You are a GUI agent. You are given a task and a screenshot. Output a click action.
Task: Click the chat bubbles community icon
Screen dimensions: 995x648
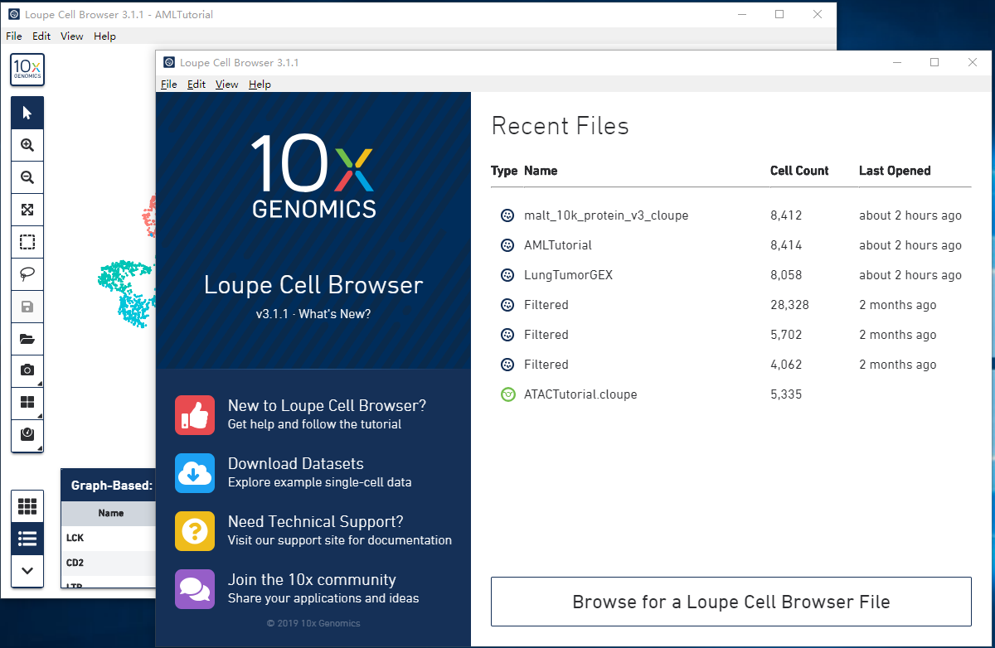tap(195, 589)
